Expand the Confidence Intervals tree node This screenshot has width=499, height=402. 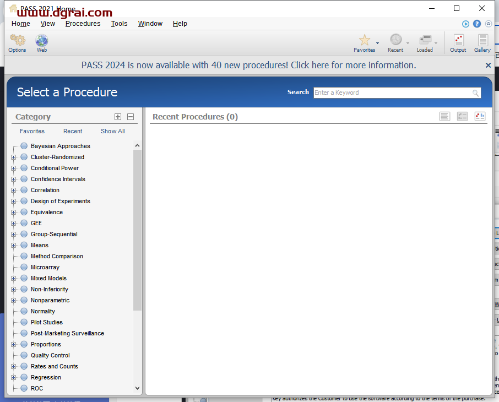coord(13,179)
